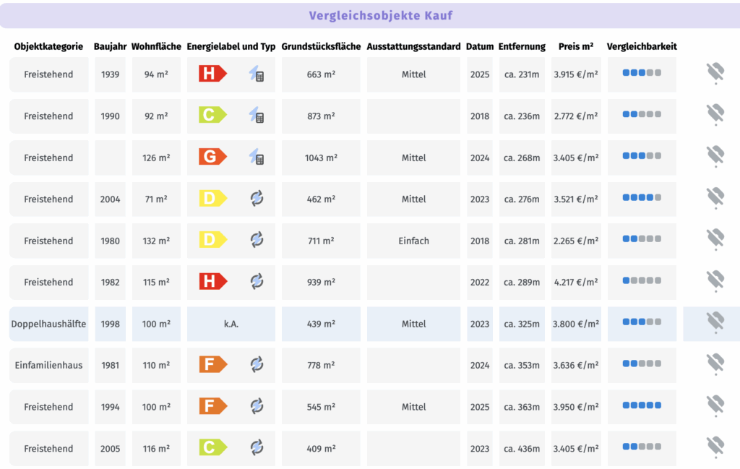Viewport: 740px width, 469px height.
Task: Click the five-dot comparability rating of the 1994 house
Action: click(642, 405)
